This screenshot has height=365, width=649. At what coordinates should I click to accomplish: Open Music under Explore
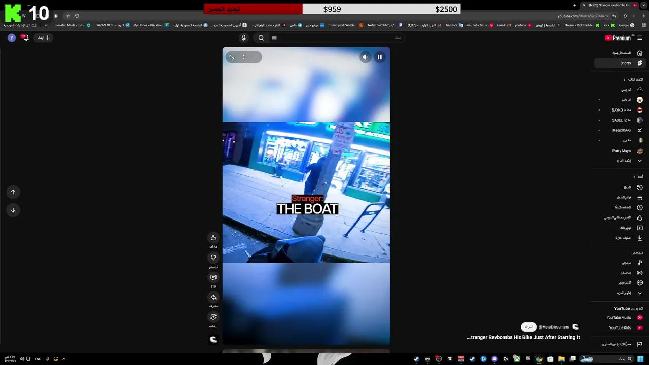620,263
